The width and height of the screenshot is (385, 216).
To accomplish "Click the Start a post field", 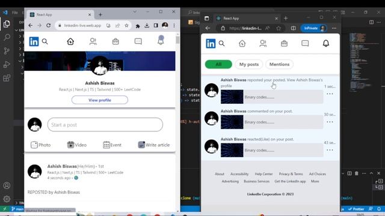I will 105,125.
